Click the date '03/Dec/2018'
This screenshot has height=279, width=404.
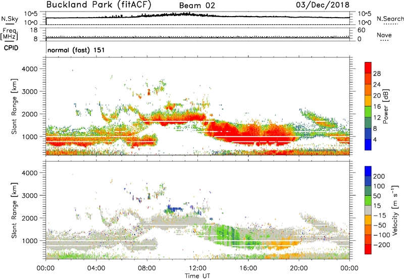click(x=322, y=5)
